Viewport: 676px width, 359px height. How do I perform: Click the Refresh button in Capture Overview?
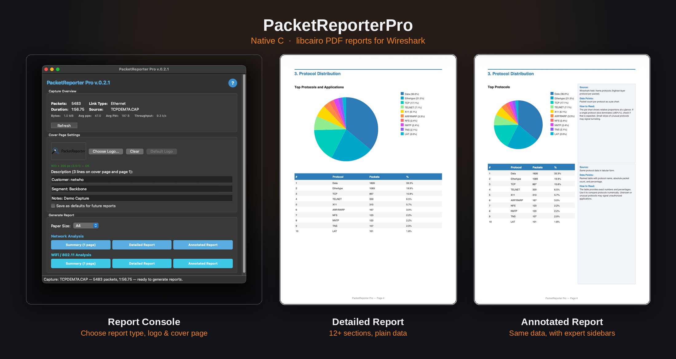[x=64, y=125]
